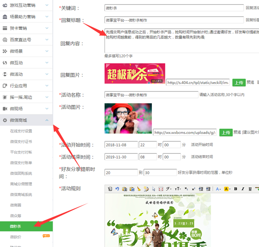Open the yellow highlight color picker
Image resolution: width=259 pixels, height=247 pixels.
coord(227,189)
